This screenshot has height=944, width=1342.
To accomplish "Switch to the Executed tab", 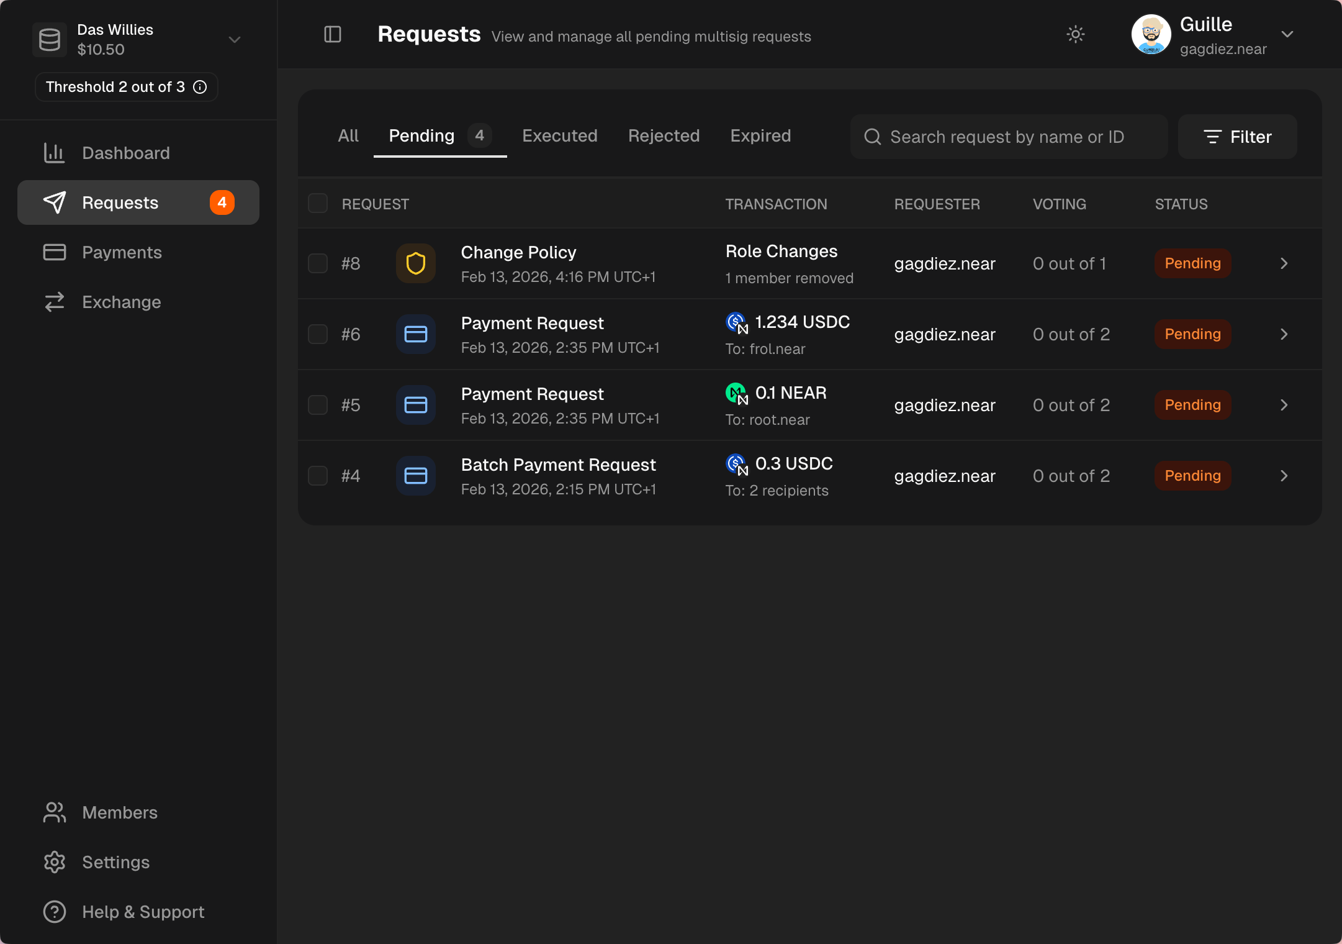I will 559,135.
